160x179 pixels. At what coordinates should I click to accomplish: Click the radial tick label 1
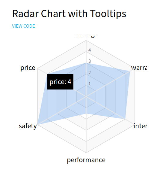90,84
